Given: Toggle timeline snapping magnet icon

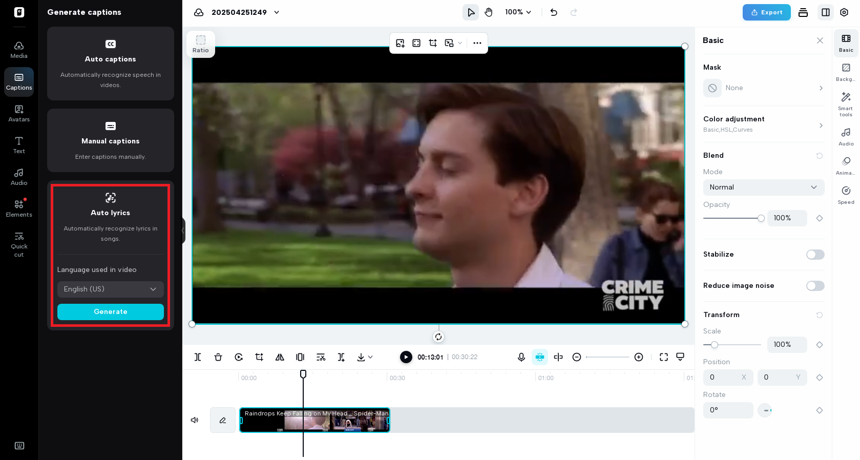Looking at the screenshot, I should [x=540, y=357].
